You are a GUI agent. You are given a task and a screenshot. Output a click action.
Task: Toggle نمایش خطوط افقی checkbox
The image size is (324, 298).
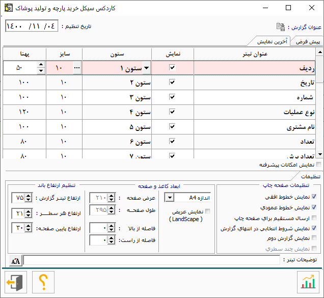point(314,197)
